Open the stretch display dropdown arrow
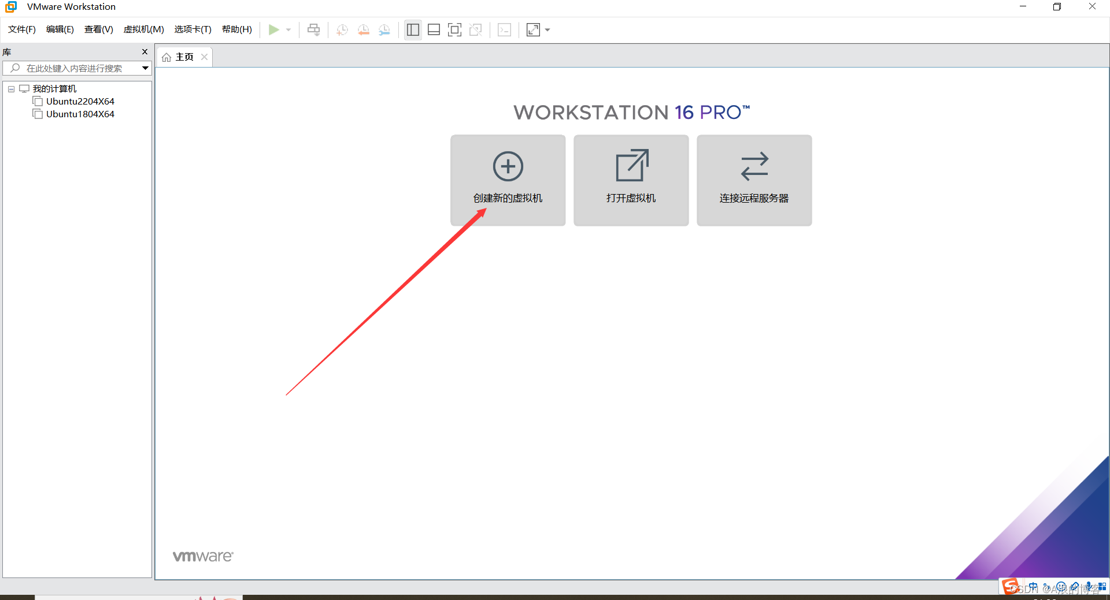 pyautogui.click(x=547, y=29)
